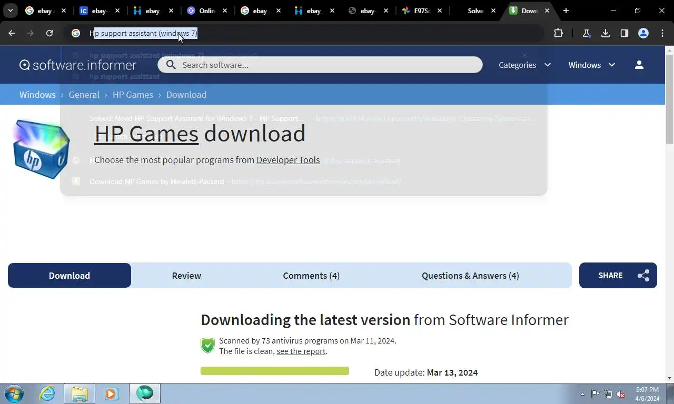
Task: Follow the General breadcrumb link
Action: 84,95
